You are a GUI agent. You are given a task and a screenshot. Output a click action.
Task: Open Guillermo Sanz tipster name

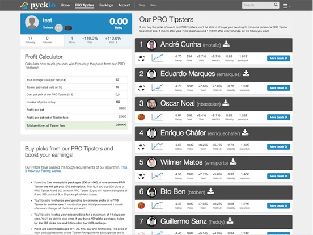[183, 221]
